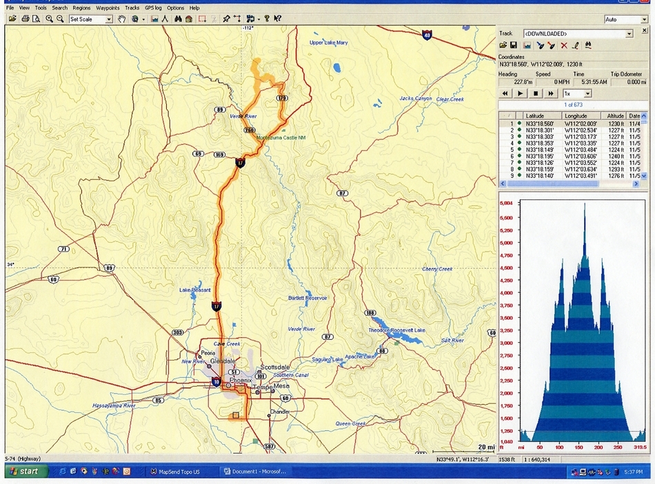Open Print Preview from the toolbar
655x484 pixels.
[36, 19]
